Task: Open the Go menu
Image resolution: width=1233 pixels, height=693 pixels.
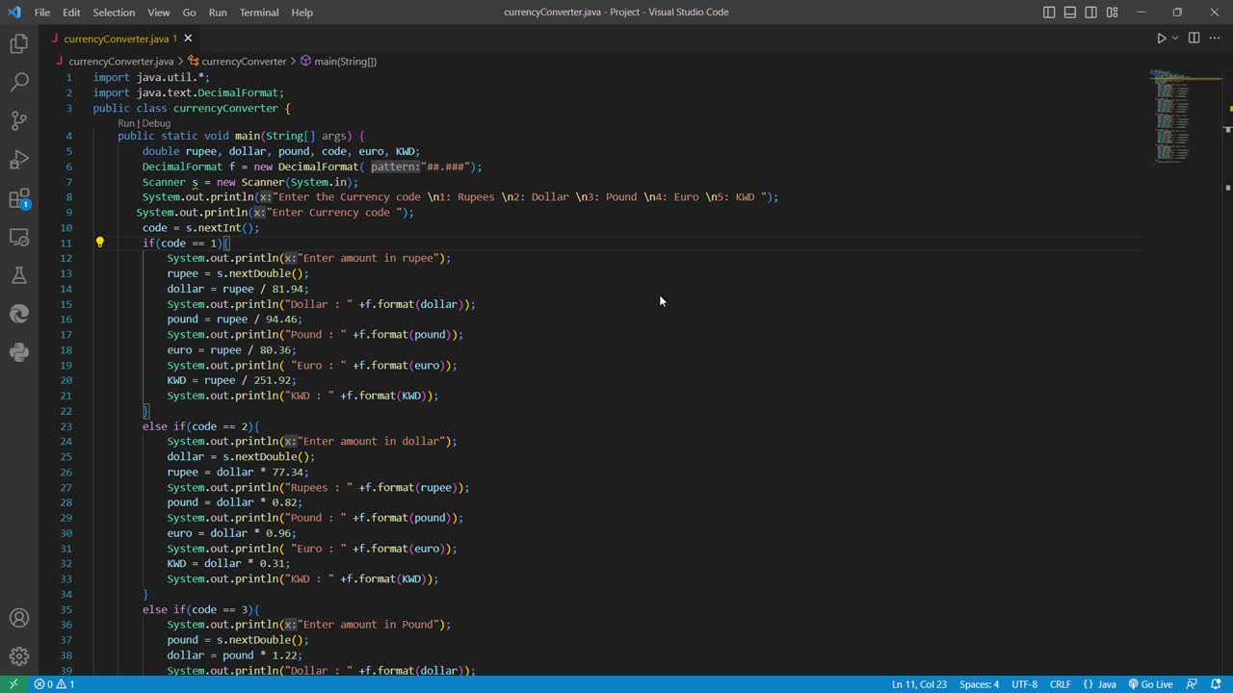Action: click(189, 13)
